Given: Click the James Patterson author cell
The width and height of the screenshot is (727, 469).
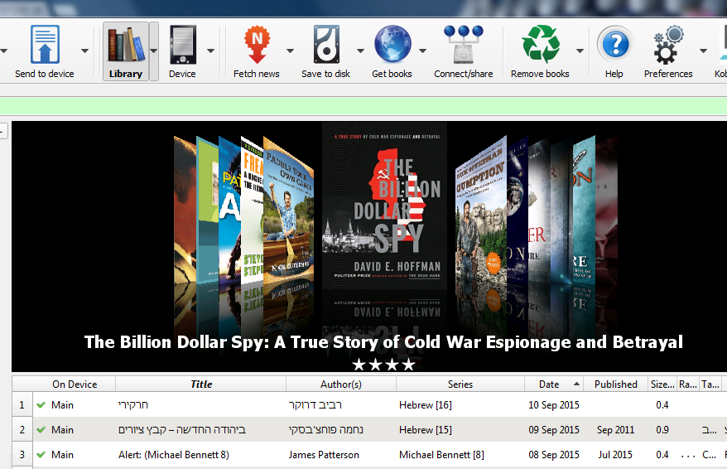Looking at the screenshot, I should click(324, 455).
